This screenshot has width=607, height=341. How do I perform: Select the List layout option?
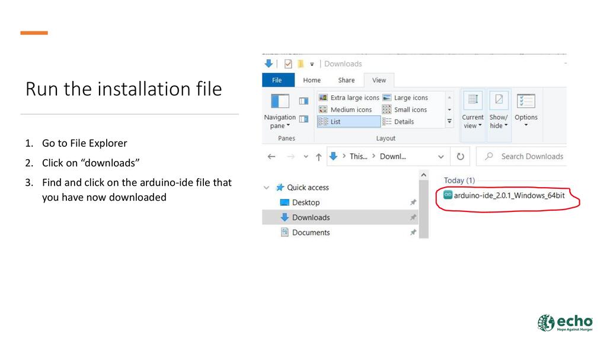pos(349,121)
